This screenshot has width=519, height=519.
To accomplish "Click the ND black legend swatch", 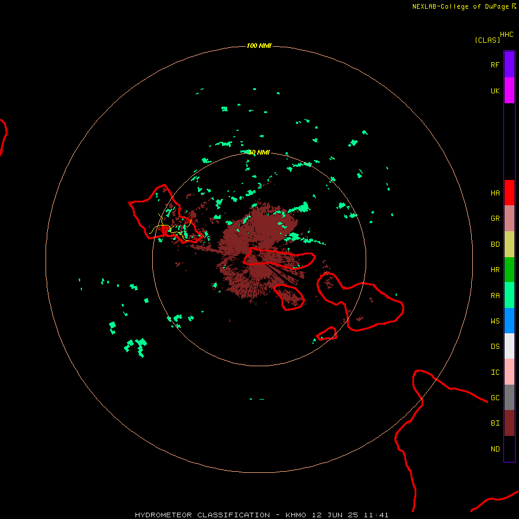I will click(509, 449).
